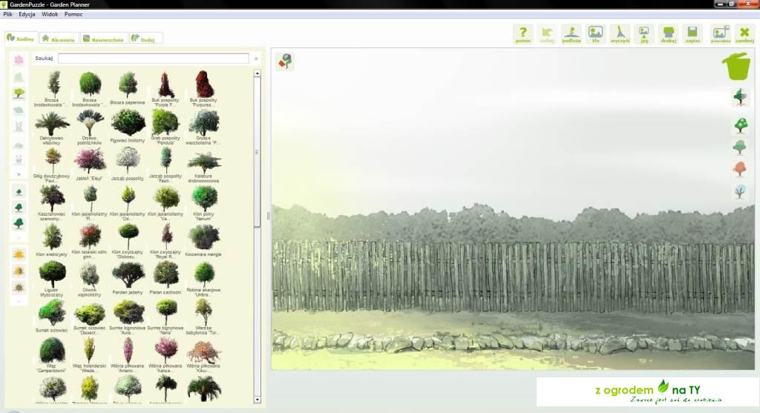This screenshot has width=760, height=413.
Task: Click the 'powiększ' enlarge button
Action: 720,34
